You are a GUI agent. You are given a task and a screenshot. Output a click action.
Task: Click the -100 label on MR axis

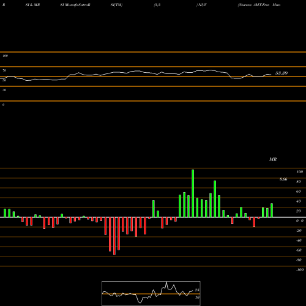tap(300, 270)
